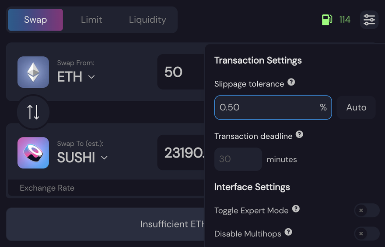Show help for Toggle Expert Mode
The image size is (385, 247).
coord(296,209)
